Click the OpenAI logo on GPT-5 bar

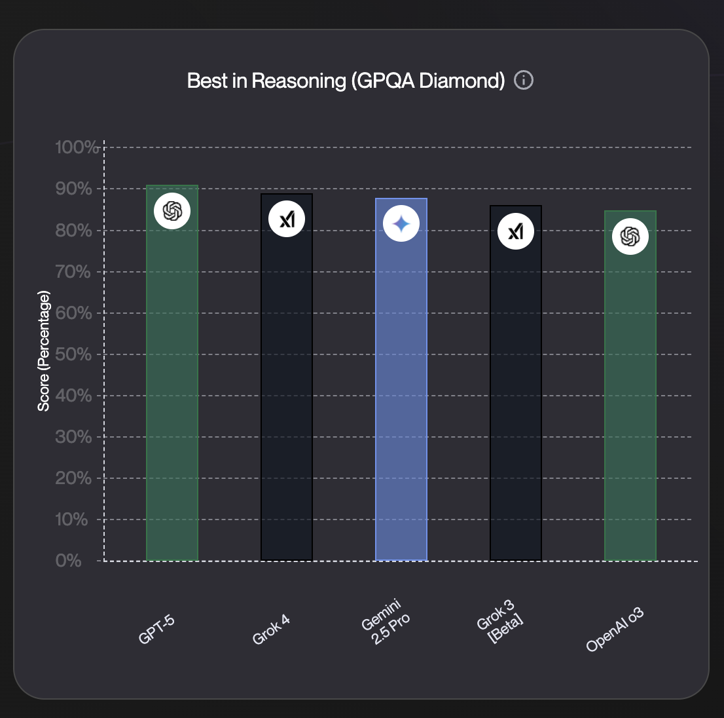click(172, 211)
